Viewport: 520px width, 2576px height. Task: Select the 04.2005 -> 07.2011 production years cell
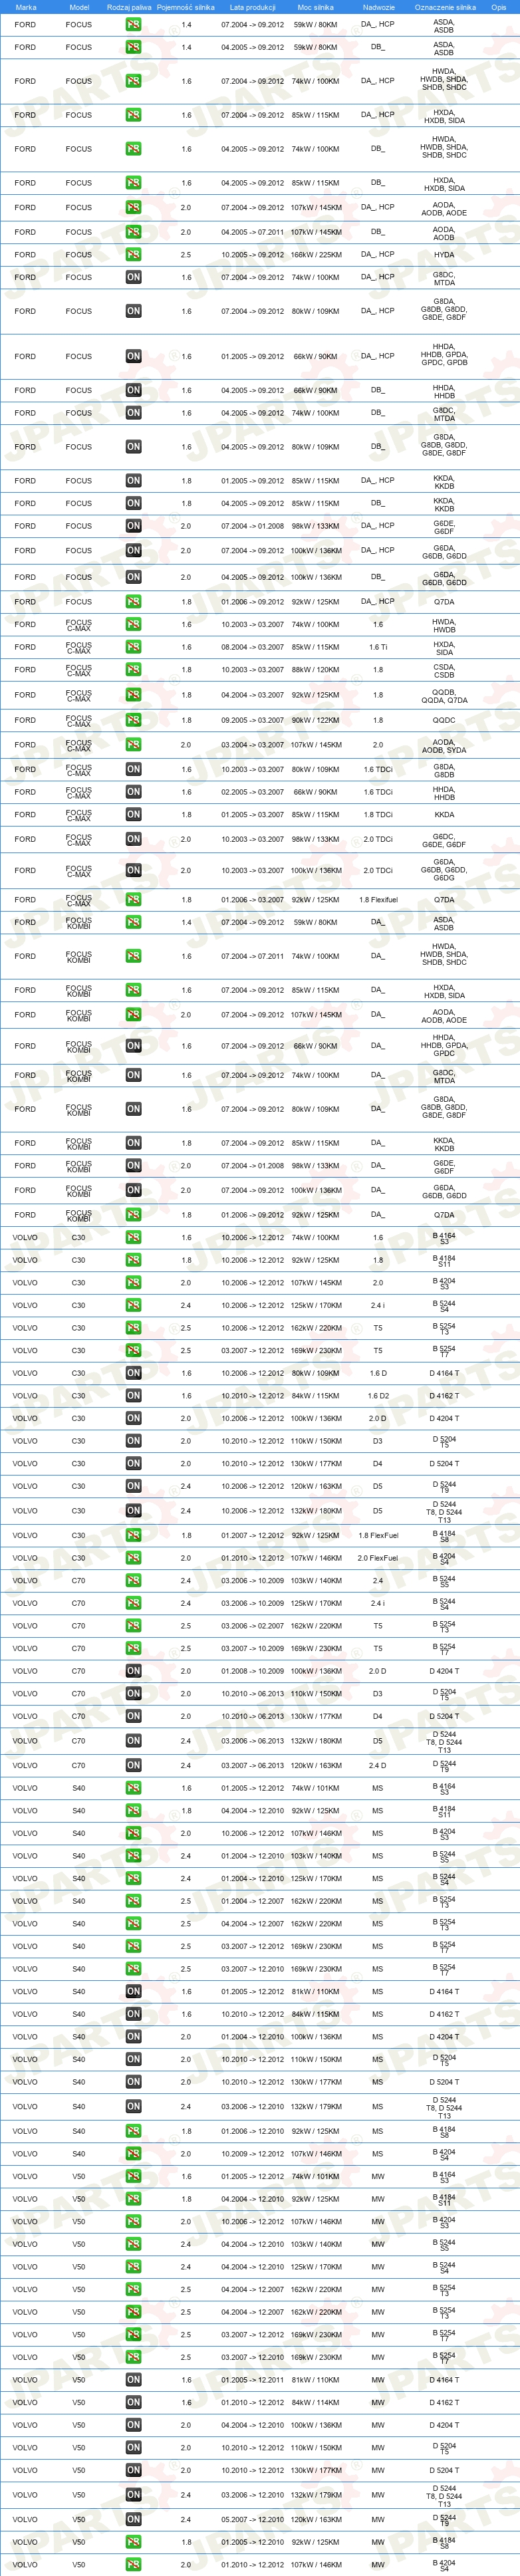252,232
